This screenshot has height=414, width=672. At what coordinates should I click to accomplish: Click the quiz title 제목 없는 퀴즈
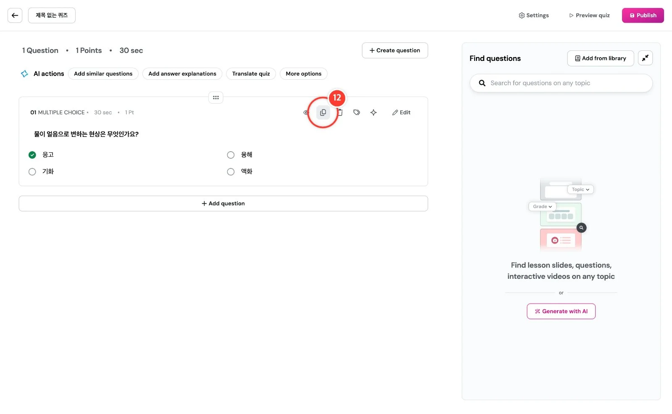(x=52, y=16)
